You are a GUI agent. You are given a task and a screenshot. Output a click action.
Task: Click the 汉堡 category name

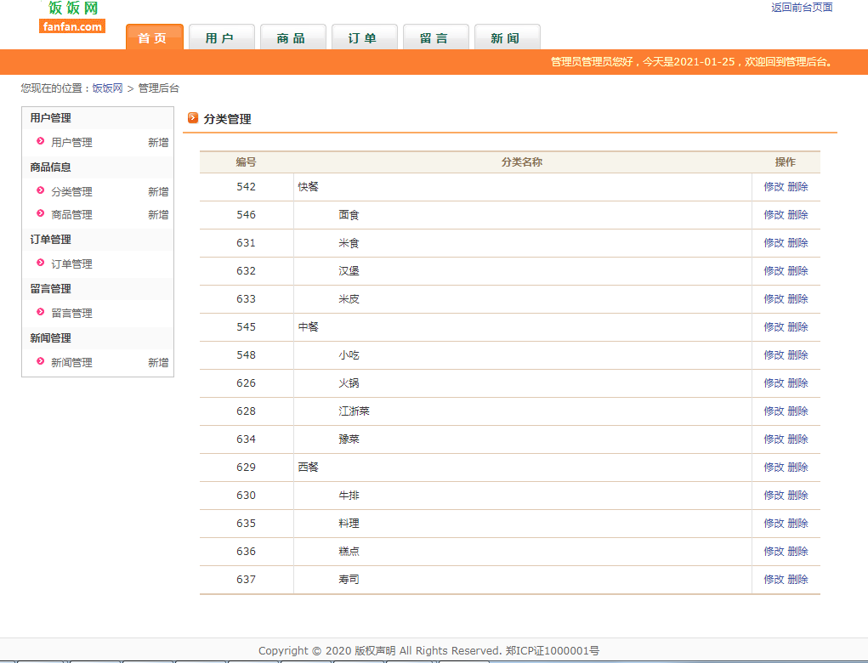coord(349,270)
